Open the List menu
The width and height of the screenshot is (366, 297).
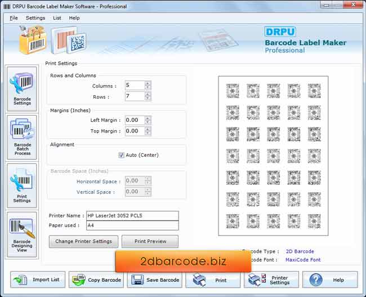pos(57,18)
